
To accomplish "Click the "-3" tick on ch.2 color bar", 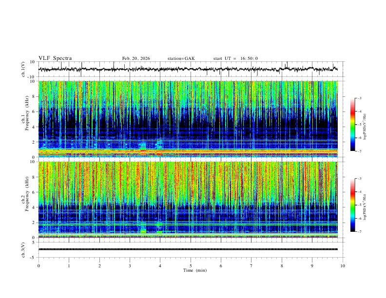I will pos(359,179).
